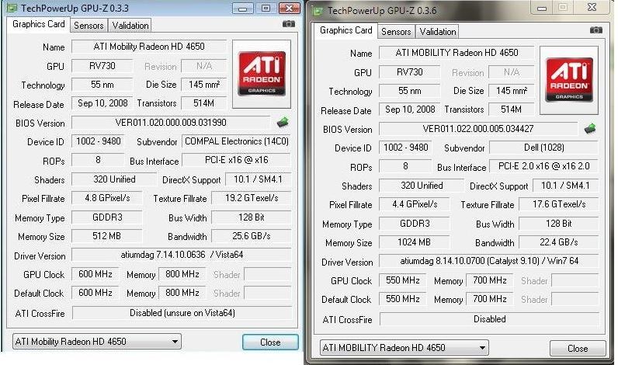Viewport: 618px width, 365px height.
Task: Click the GPU-Z 0.3.3 title bar app icon
Action: click(12, 8)
